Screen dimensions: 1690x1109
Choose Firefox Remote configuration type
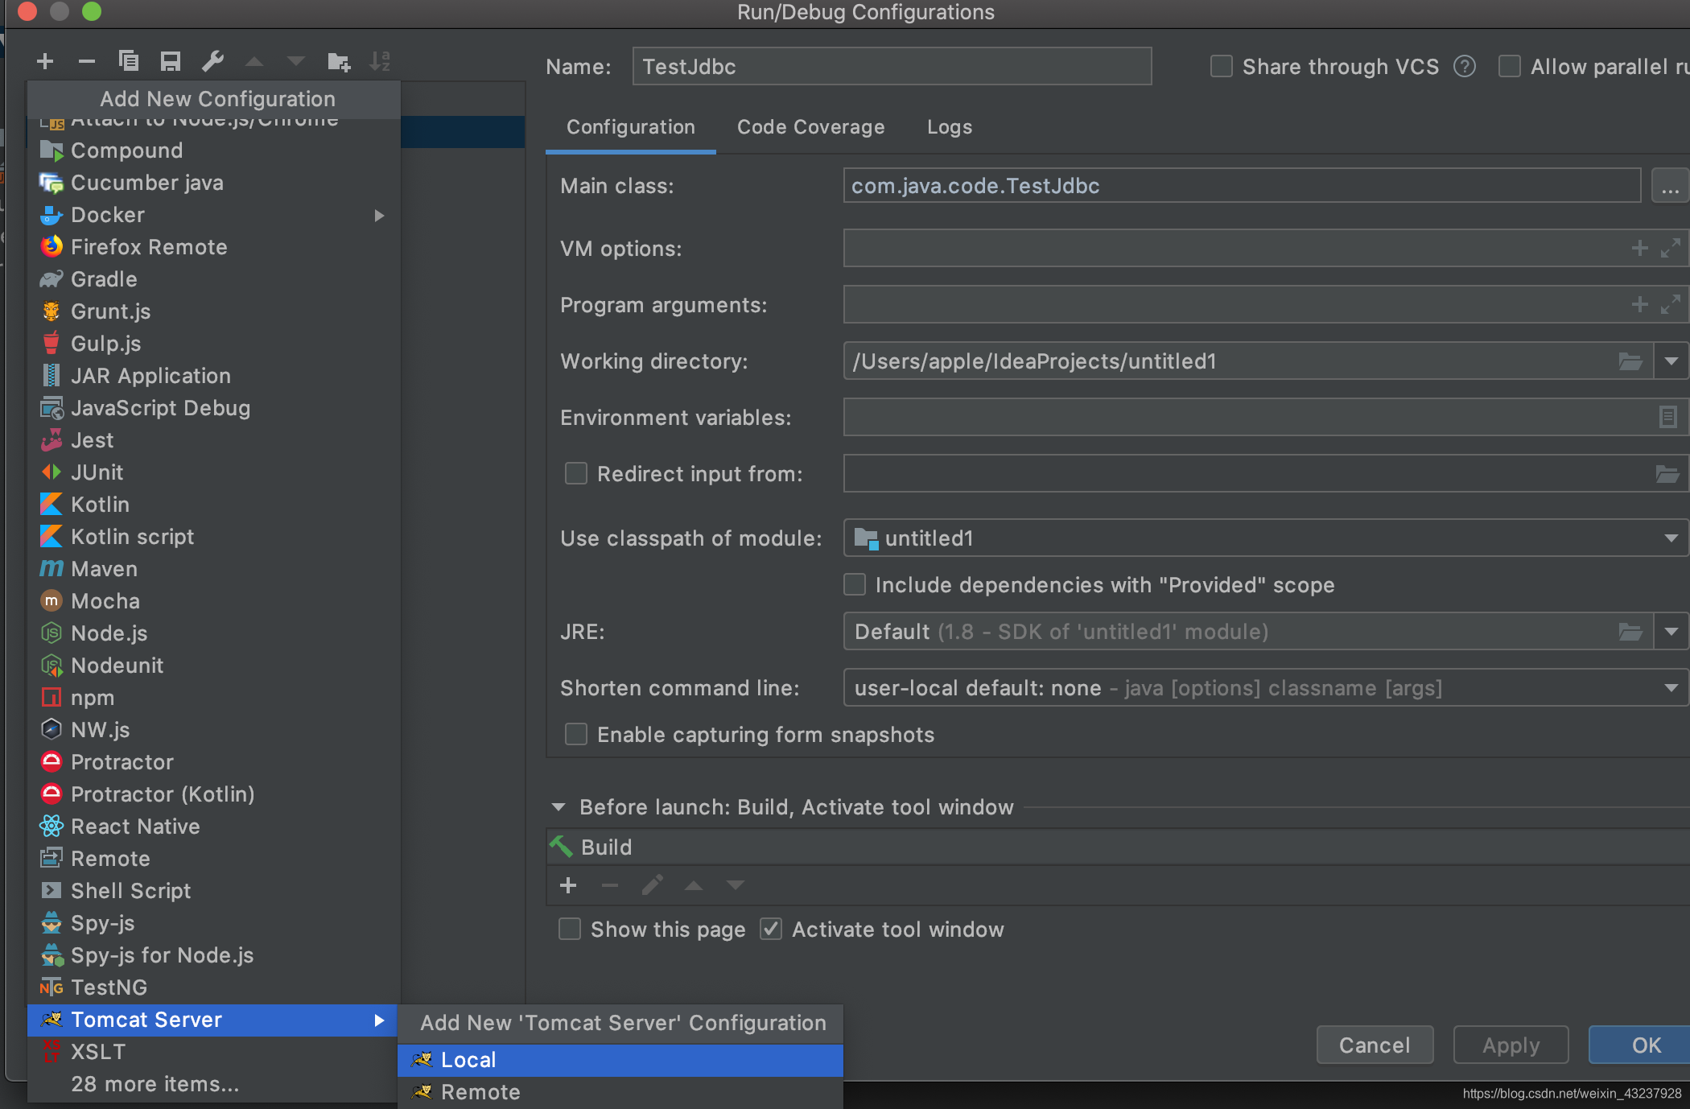point(213,247)
